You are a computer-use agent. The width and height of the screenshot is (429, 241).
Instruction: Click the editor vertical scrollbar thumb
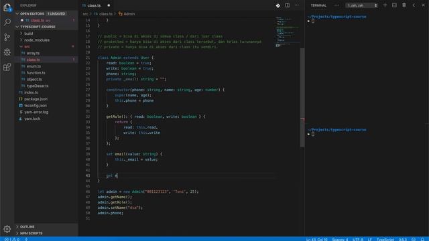tap(302, 98)
